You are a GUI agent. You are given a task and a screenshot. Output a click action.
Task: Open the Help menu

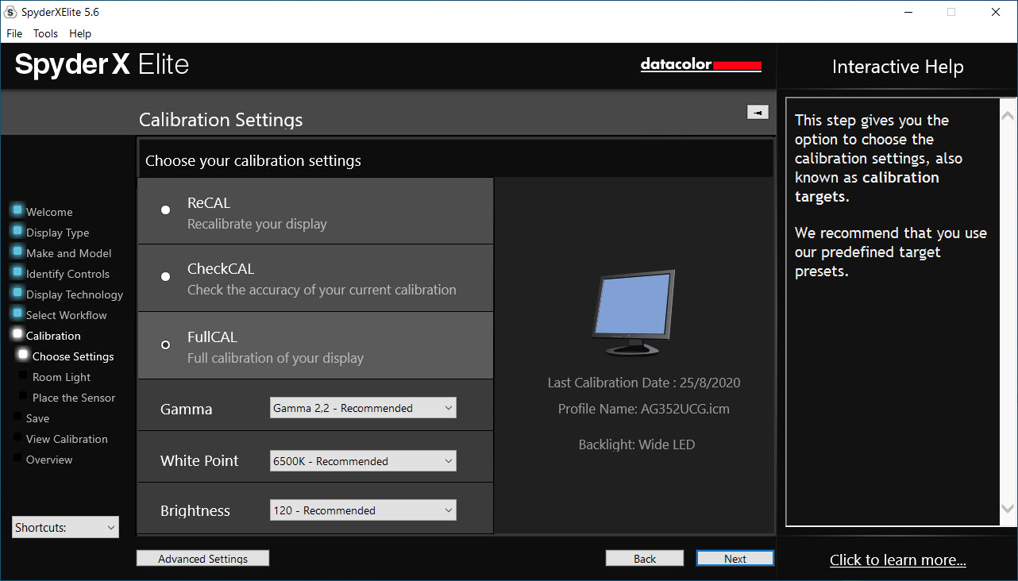tap(80, 33)
